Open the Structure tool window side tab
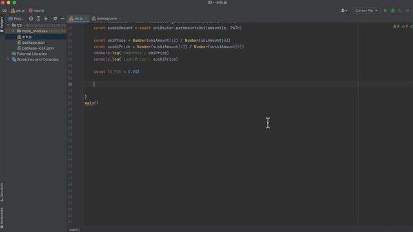Screen dimensions: 413x232 point(2,192)
